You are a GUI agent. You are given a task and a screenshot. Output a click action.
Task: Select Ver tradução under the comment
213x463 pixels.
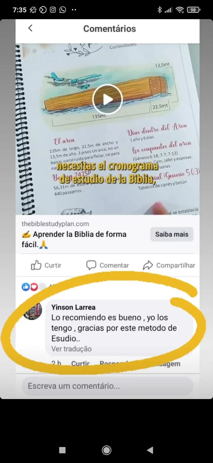coord(71,349)
